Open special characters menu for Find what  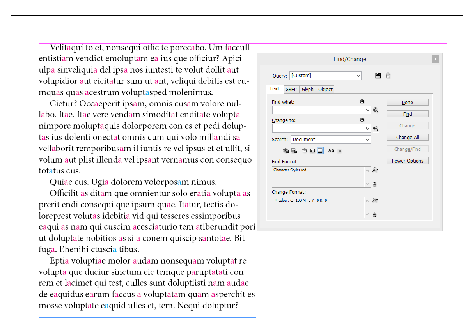375,110
